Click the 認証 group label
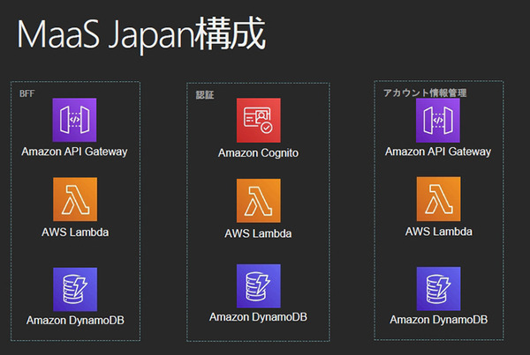The image size is (530, 355). click(204, 94)
